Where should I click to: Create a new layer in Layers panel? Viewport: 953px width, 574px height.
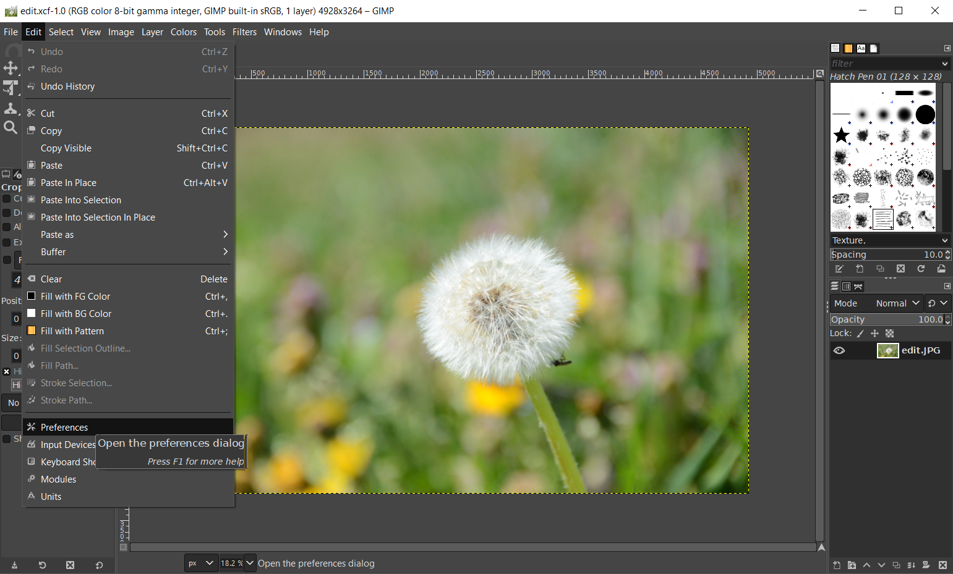point(837,565)
